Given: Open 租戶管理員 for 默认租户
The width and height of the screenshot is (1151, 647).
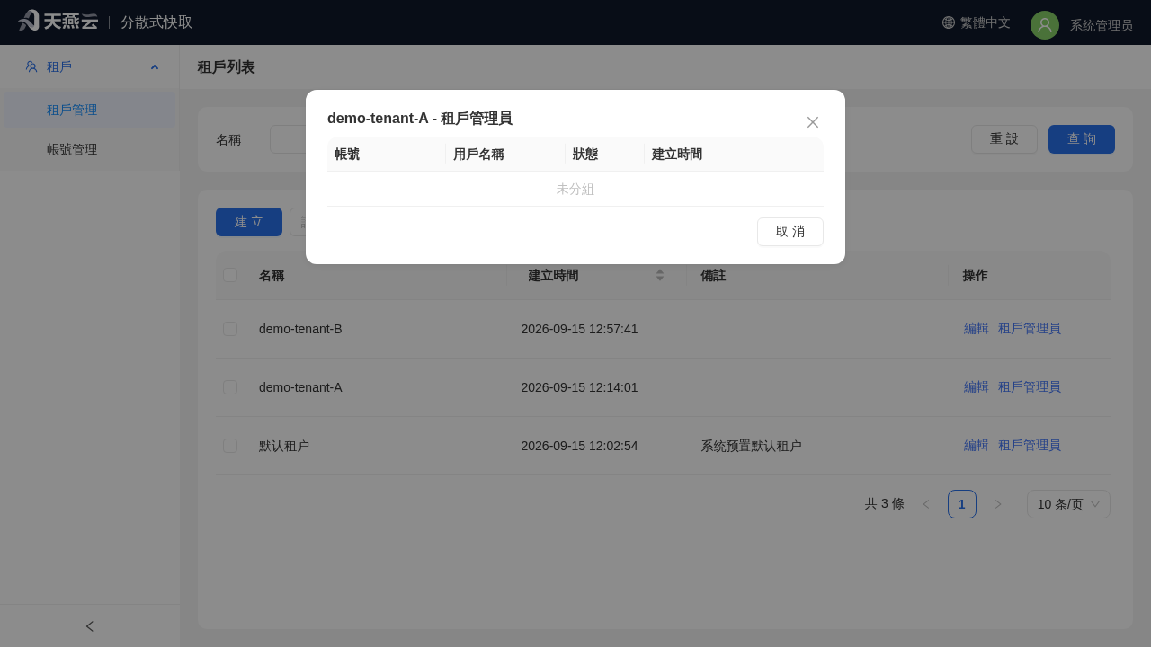Looking at the screenshot, I should pyautogui.click(x=1030, y=446).
